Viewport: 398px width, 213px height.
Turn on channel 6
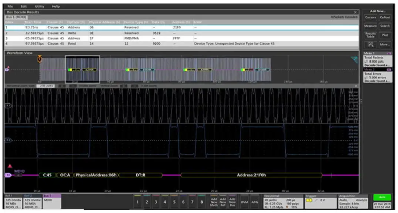[183, 202]
